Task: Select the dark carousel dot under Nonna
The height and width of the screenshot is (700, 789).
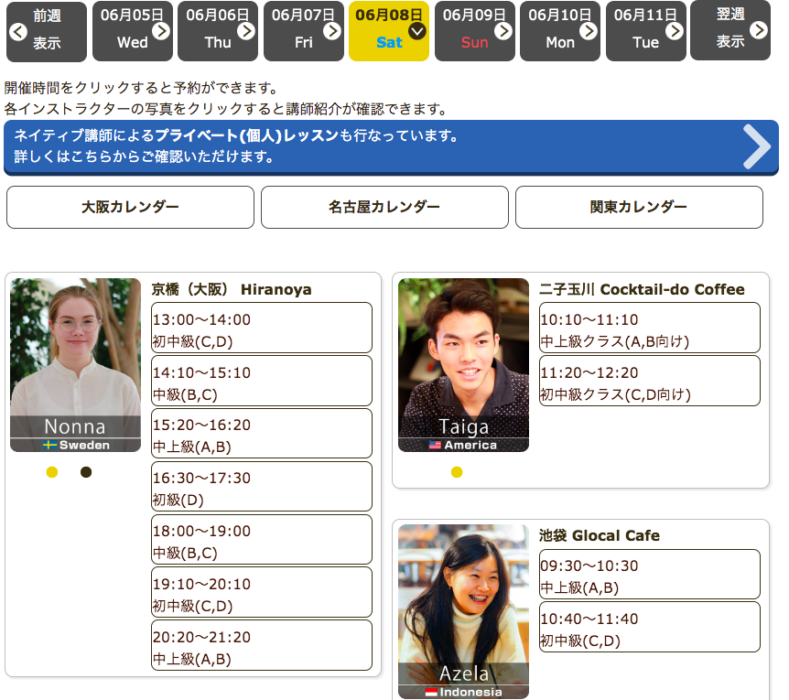Action: click(x=86, y=472)
